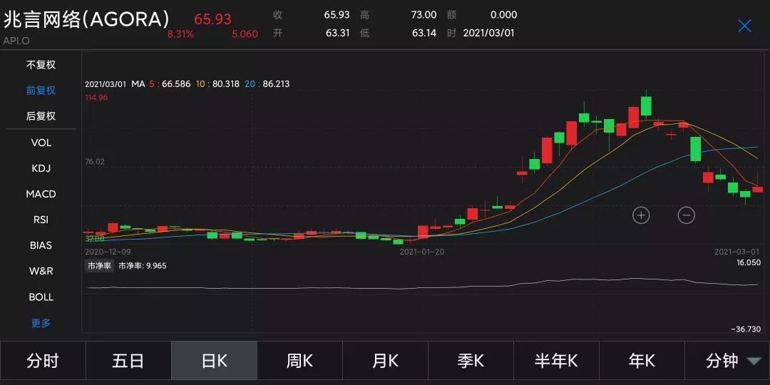Viewport: 770px width, 385px height.
Task: Zoom out with the minus icon
Action: pyautogui.click(x=686, y=215)
